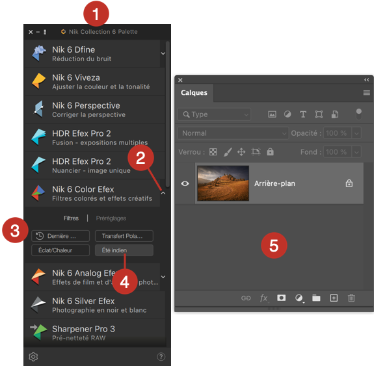Toggle lock position move icon
374x366 pixels.
(x=241, y=152)
